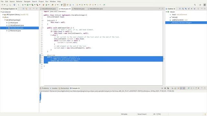207x116 pixels.
Task: Click the Debug toolbar icon
Action: tap(23, 5)
